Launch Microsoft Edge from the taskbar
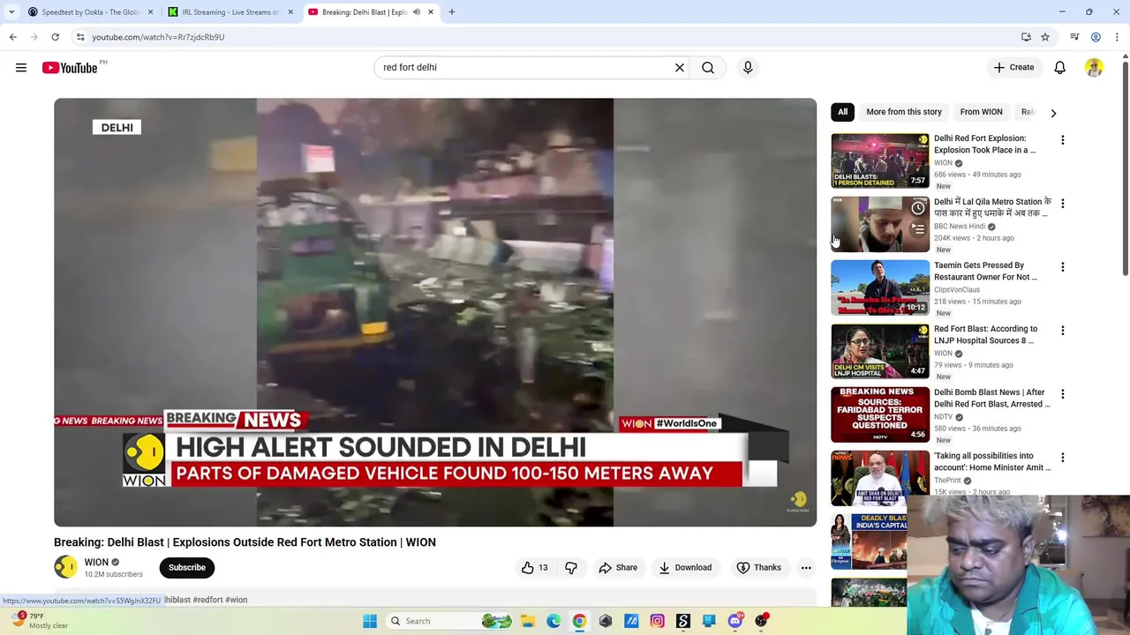The width and height of the screenshot is (1130, 635). [554, 621]
